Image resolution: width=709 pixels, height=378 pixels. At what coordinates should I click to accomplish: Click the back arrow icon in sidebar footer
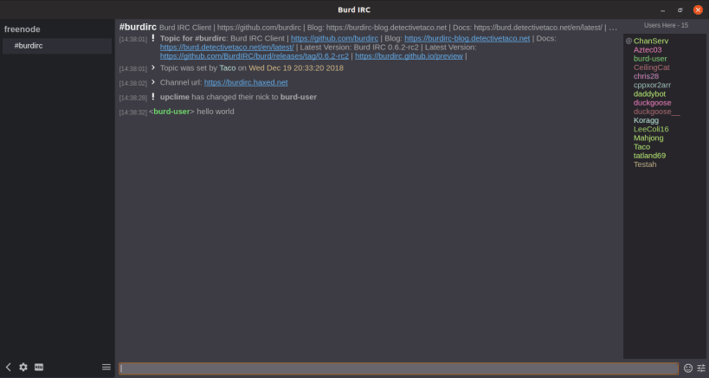pyautogui.click(x=8, y=367)
